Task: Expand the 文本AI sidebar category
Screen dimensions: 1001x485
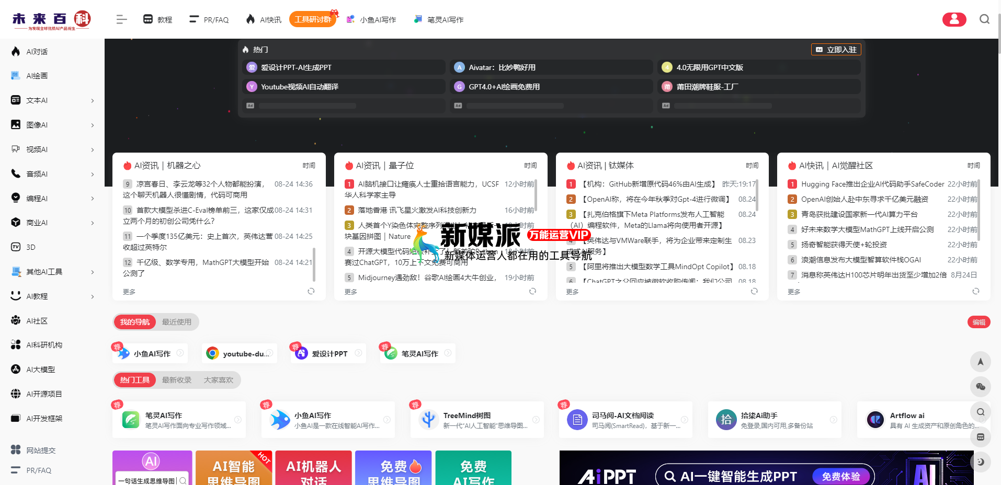Action: pyautogui.click(x=93, y=100)
